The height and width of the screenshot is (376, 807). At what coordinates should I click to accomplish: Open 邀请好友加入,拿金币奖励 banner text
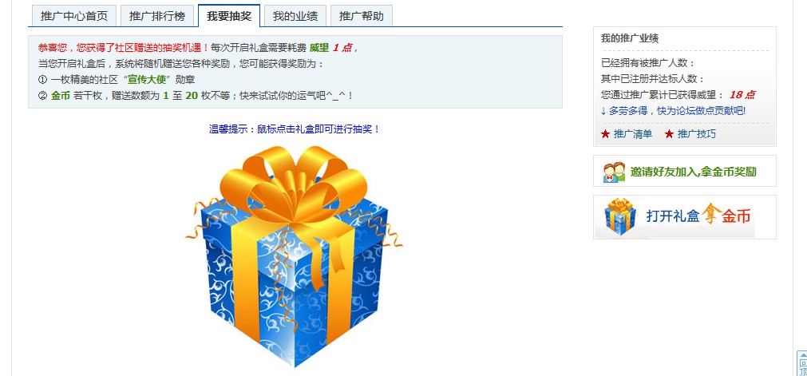(x=694, y=172)
